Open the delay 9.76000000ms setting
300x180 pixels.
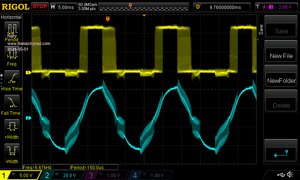221,7
